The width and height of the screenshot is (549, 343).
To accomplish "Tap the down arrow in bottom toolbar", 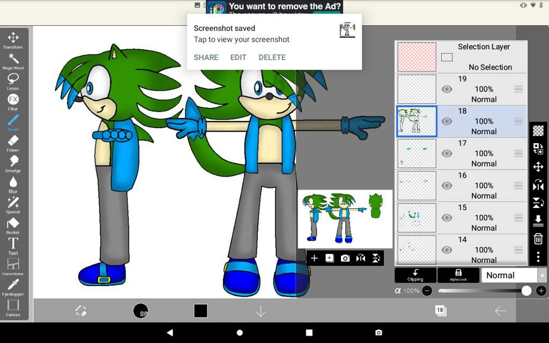I will click(261, 311).
